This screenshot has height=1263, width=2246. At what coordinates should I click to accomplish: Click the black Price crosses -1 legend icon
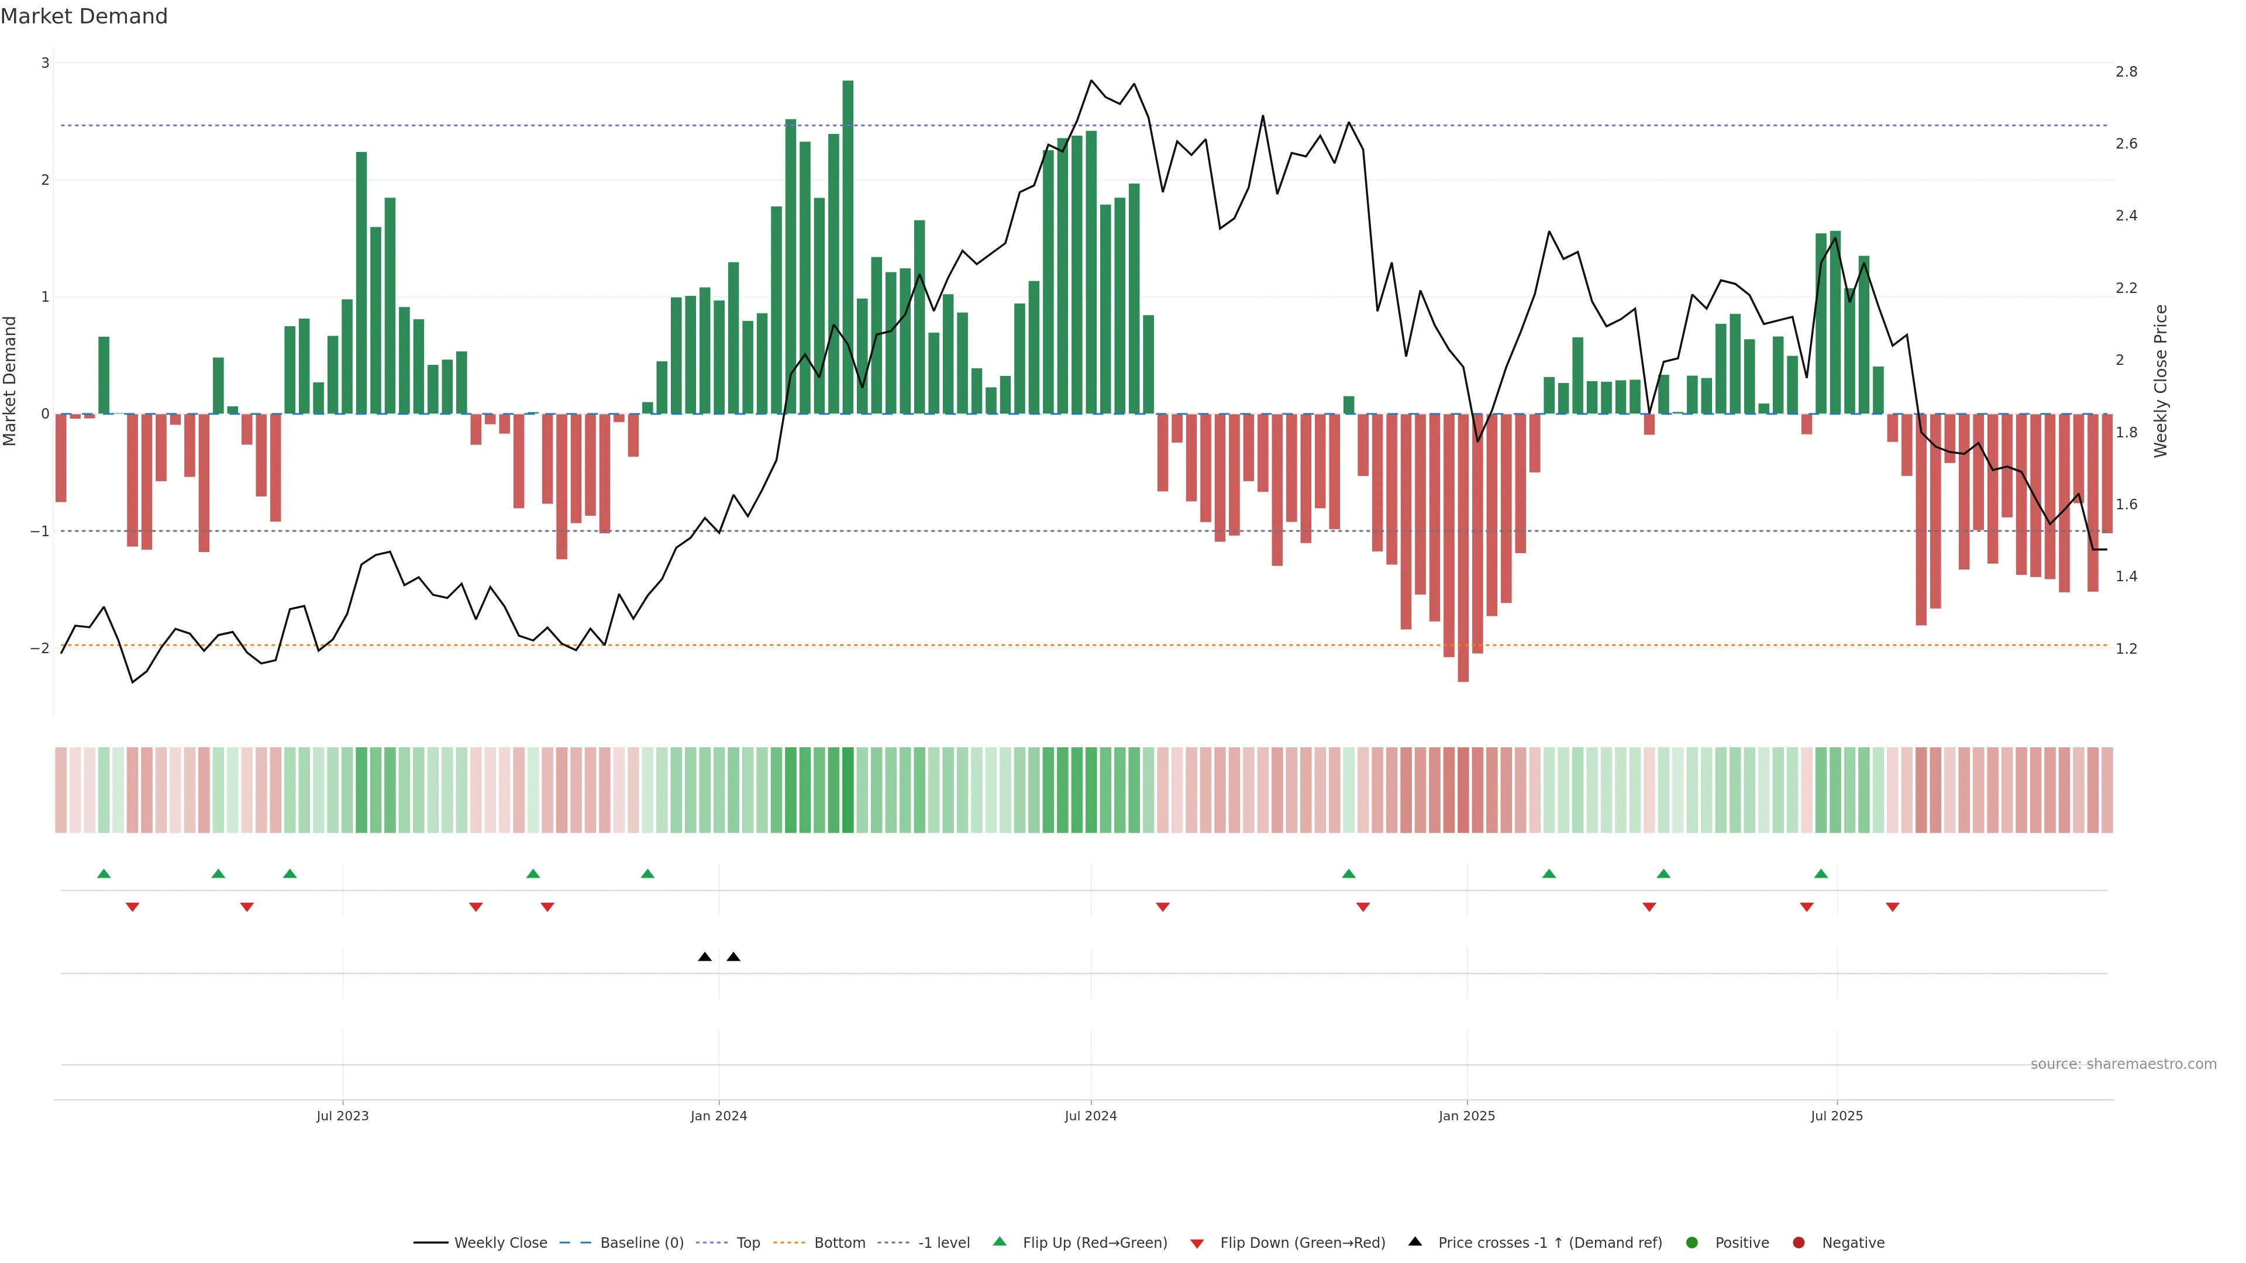click(1415, 1241)
